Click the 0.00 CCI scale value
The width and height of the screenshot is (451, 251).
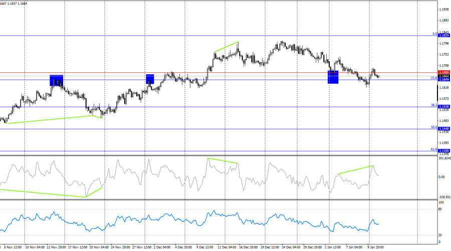[441, 177]
